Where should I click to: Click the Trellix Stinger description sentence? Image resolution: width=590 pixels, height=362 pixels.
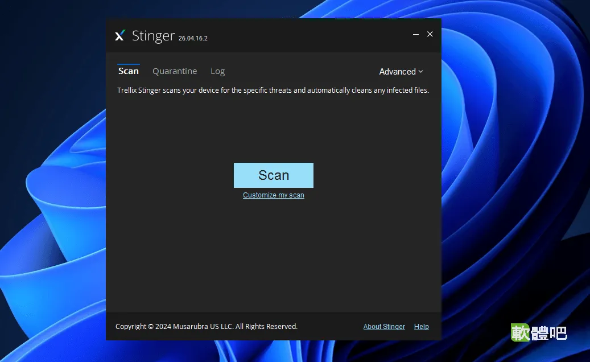pyautogui.click(x=273, y=90)
